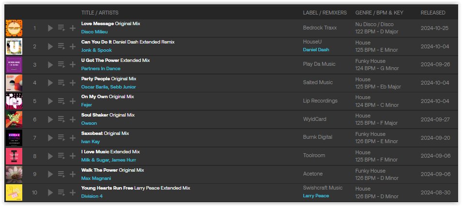The image size is (462, 206).
Task: Open artist Partners In Dance
Action: (101, 69)
